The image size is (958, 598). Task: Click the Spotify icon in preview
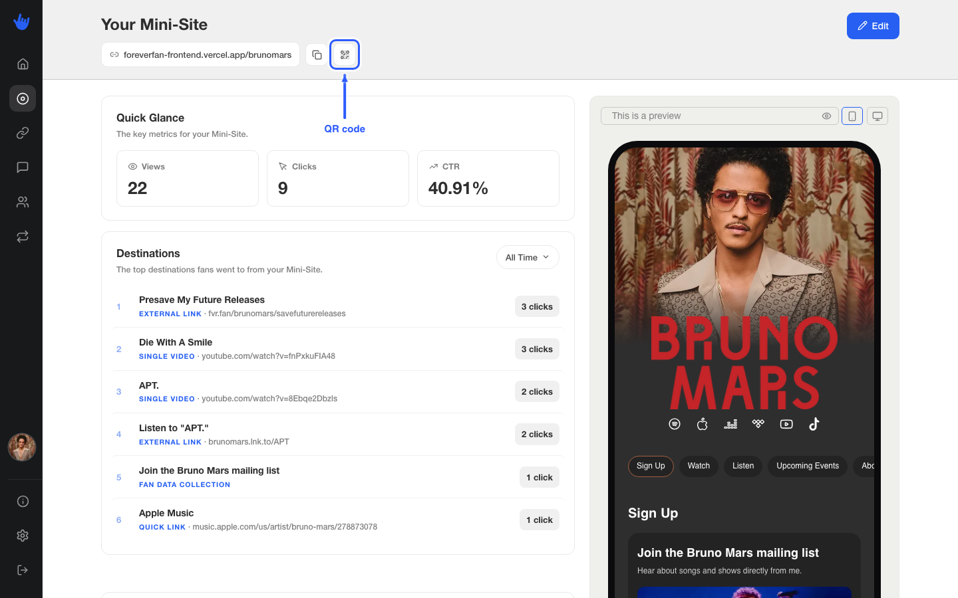(x=675, y=424)
